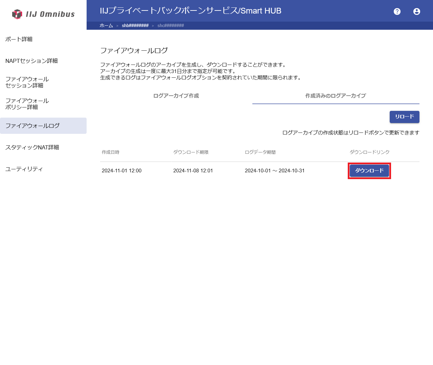Click the Smart HUB service title in the header
The height and width of the screenshot is (365, 433).
[x=190, y=11]
